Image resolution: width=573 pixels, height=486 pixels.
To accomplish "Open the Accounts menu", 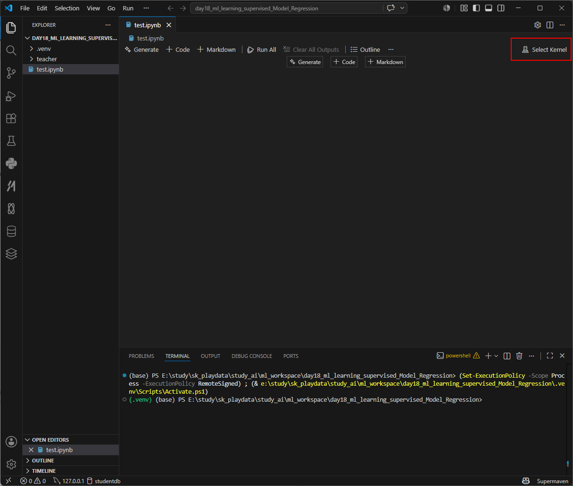I will [x=11, y=441].
